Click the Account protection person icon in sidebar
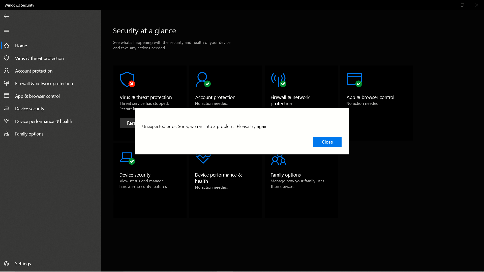484x272 pixels. [7, 71]
